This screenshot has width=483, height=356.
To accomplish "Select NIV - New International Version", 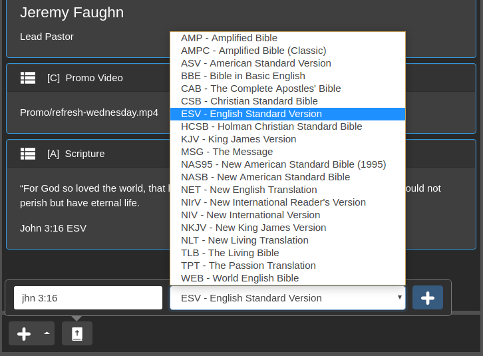I will [287, 215].
